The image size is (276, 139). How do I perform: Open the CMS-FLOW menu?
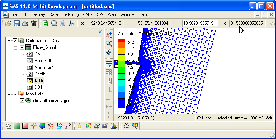[93, 14]
